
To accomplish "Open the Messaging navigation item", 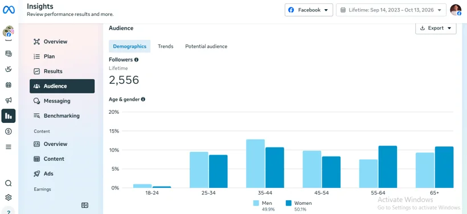I will (62, 101).
